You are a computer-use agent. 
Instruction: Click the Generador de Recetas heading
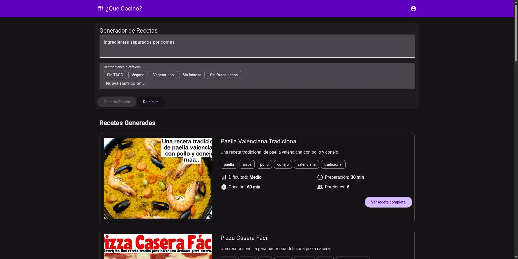(128, 31)
